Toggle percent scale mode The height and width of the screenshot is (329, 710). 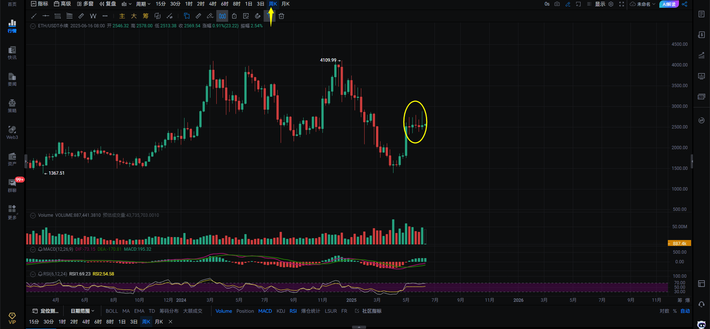(x=675, y=311)
